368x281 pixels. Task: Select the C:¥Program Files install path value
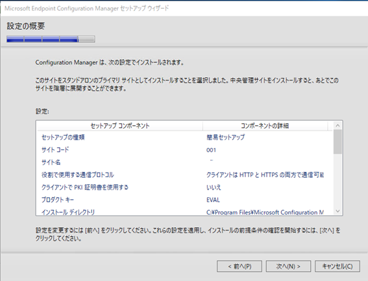pyautogui.click(x=265, y=212)
